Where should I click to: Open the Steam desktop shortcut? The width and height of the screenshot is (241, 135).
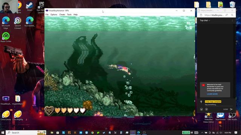coord(29,6)
